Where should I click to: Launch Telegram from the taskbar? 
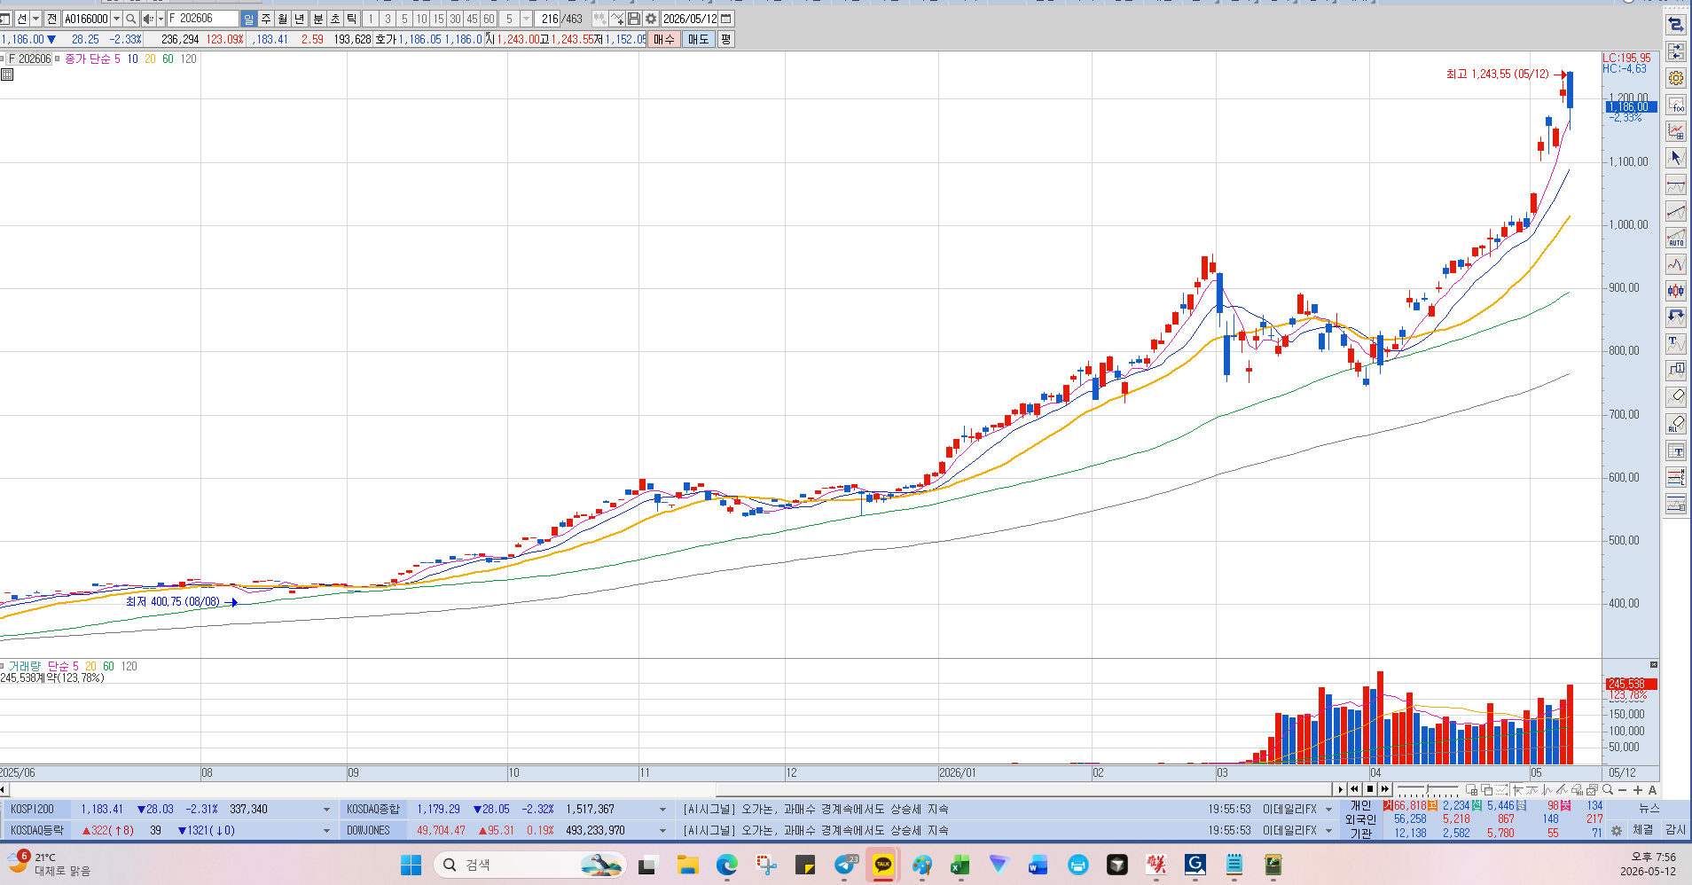pos(845,865)
